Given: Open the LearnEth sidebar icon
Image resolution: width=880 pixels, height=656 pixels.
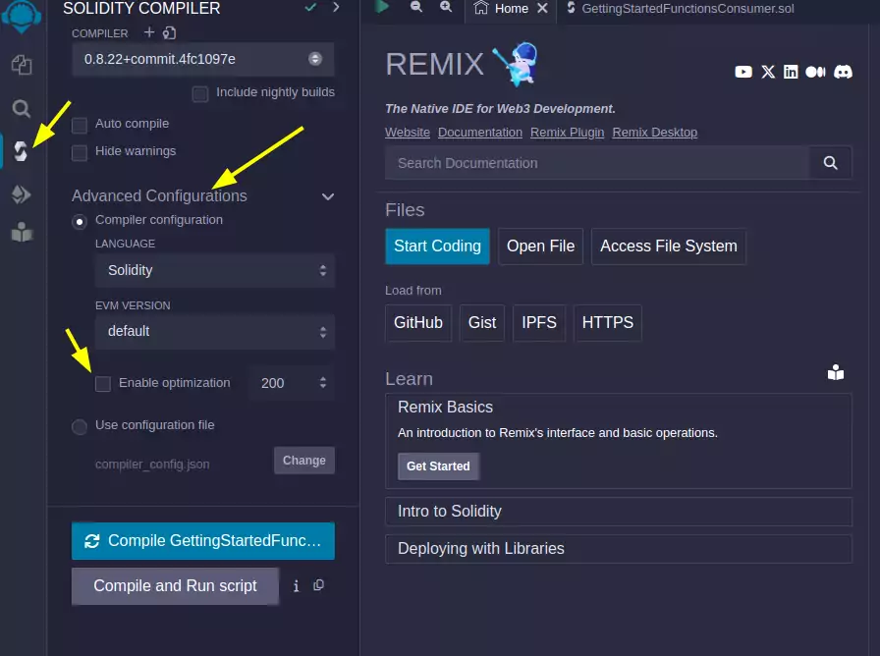Looking at the screenshot, I should (x=22, y=232).
